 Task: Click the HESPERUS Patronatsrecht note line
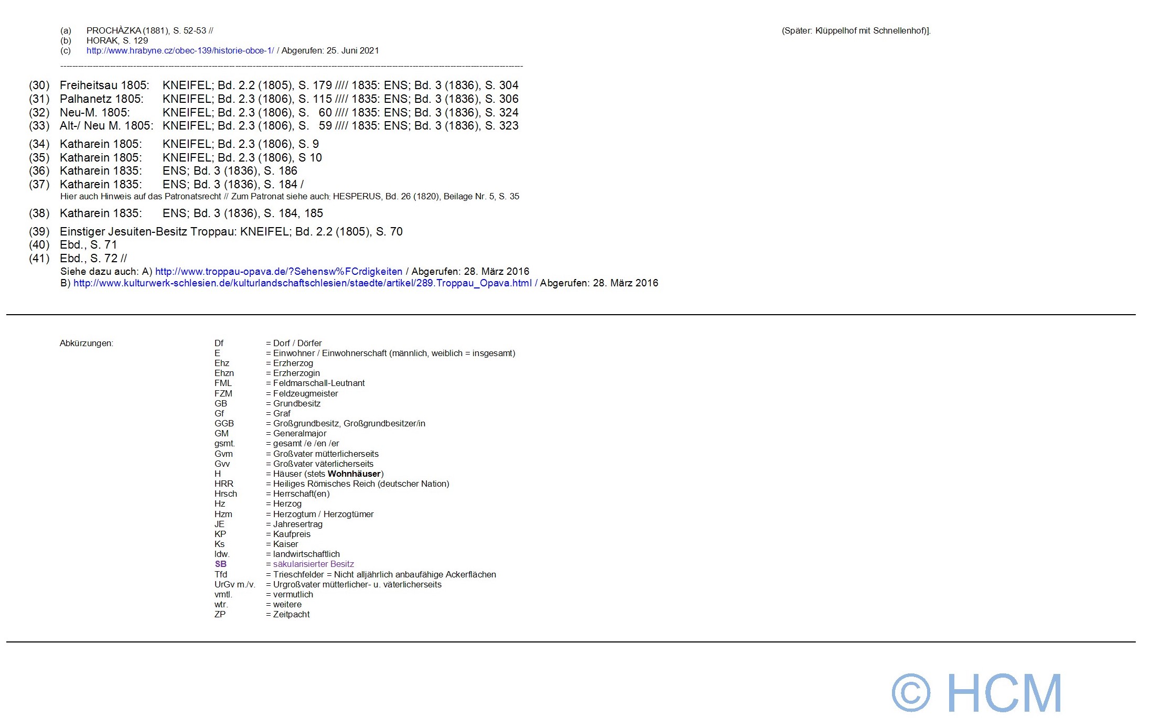[x=289, y=197]
